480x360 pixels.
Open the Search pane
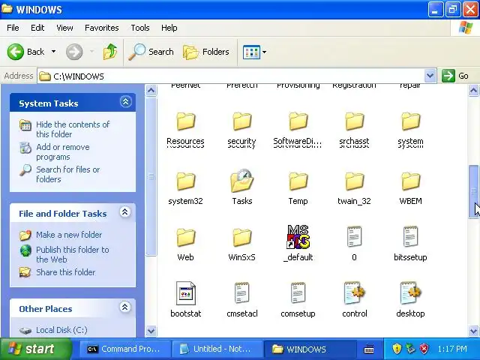coord(151,52)
